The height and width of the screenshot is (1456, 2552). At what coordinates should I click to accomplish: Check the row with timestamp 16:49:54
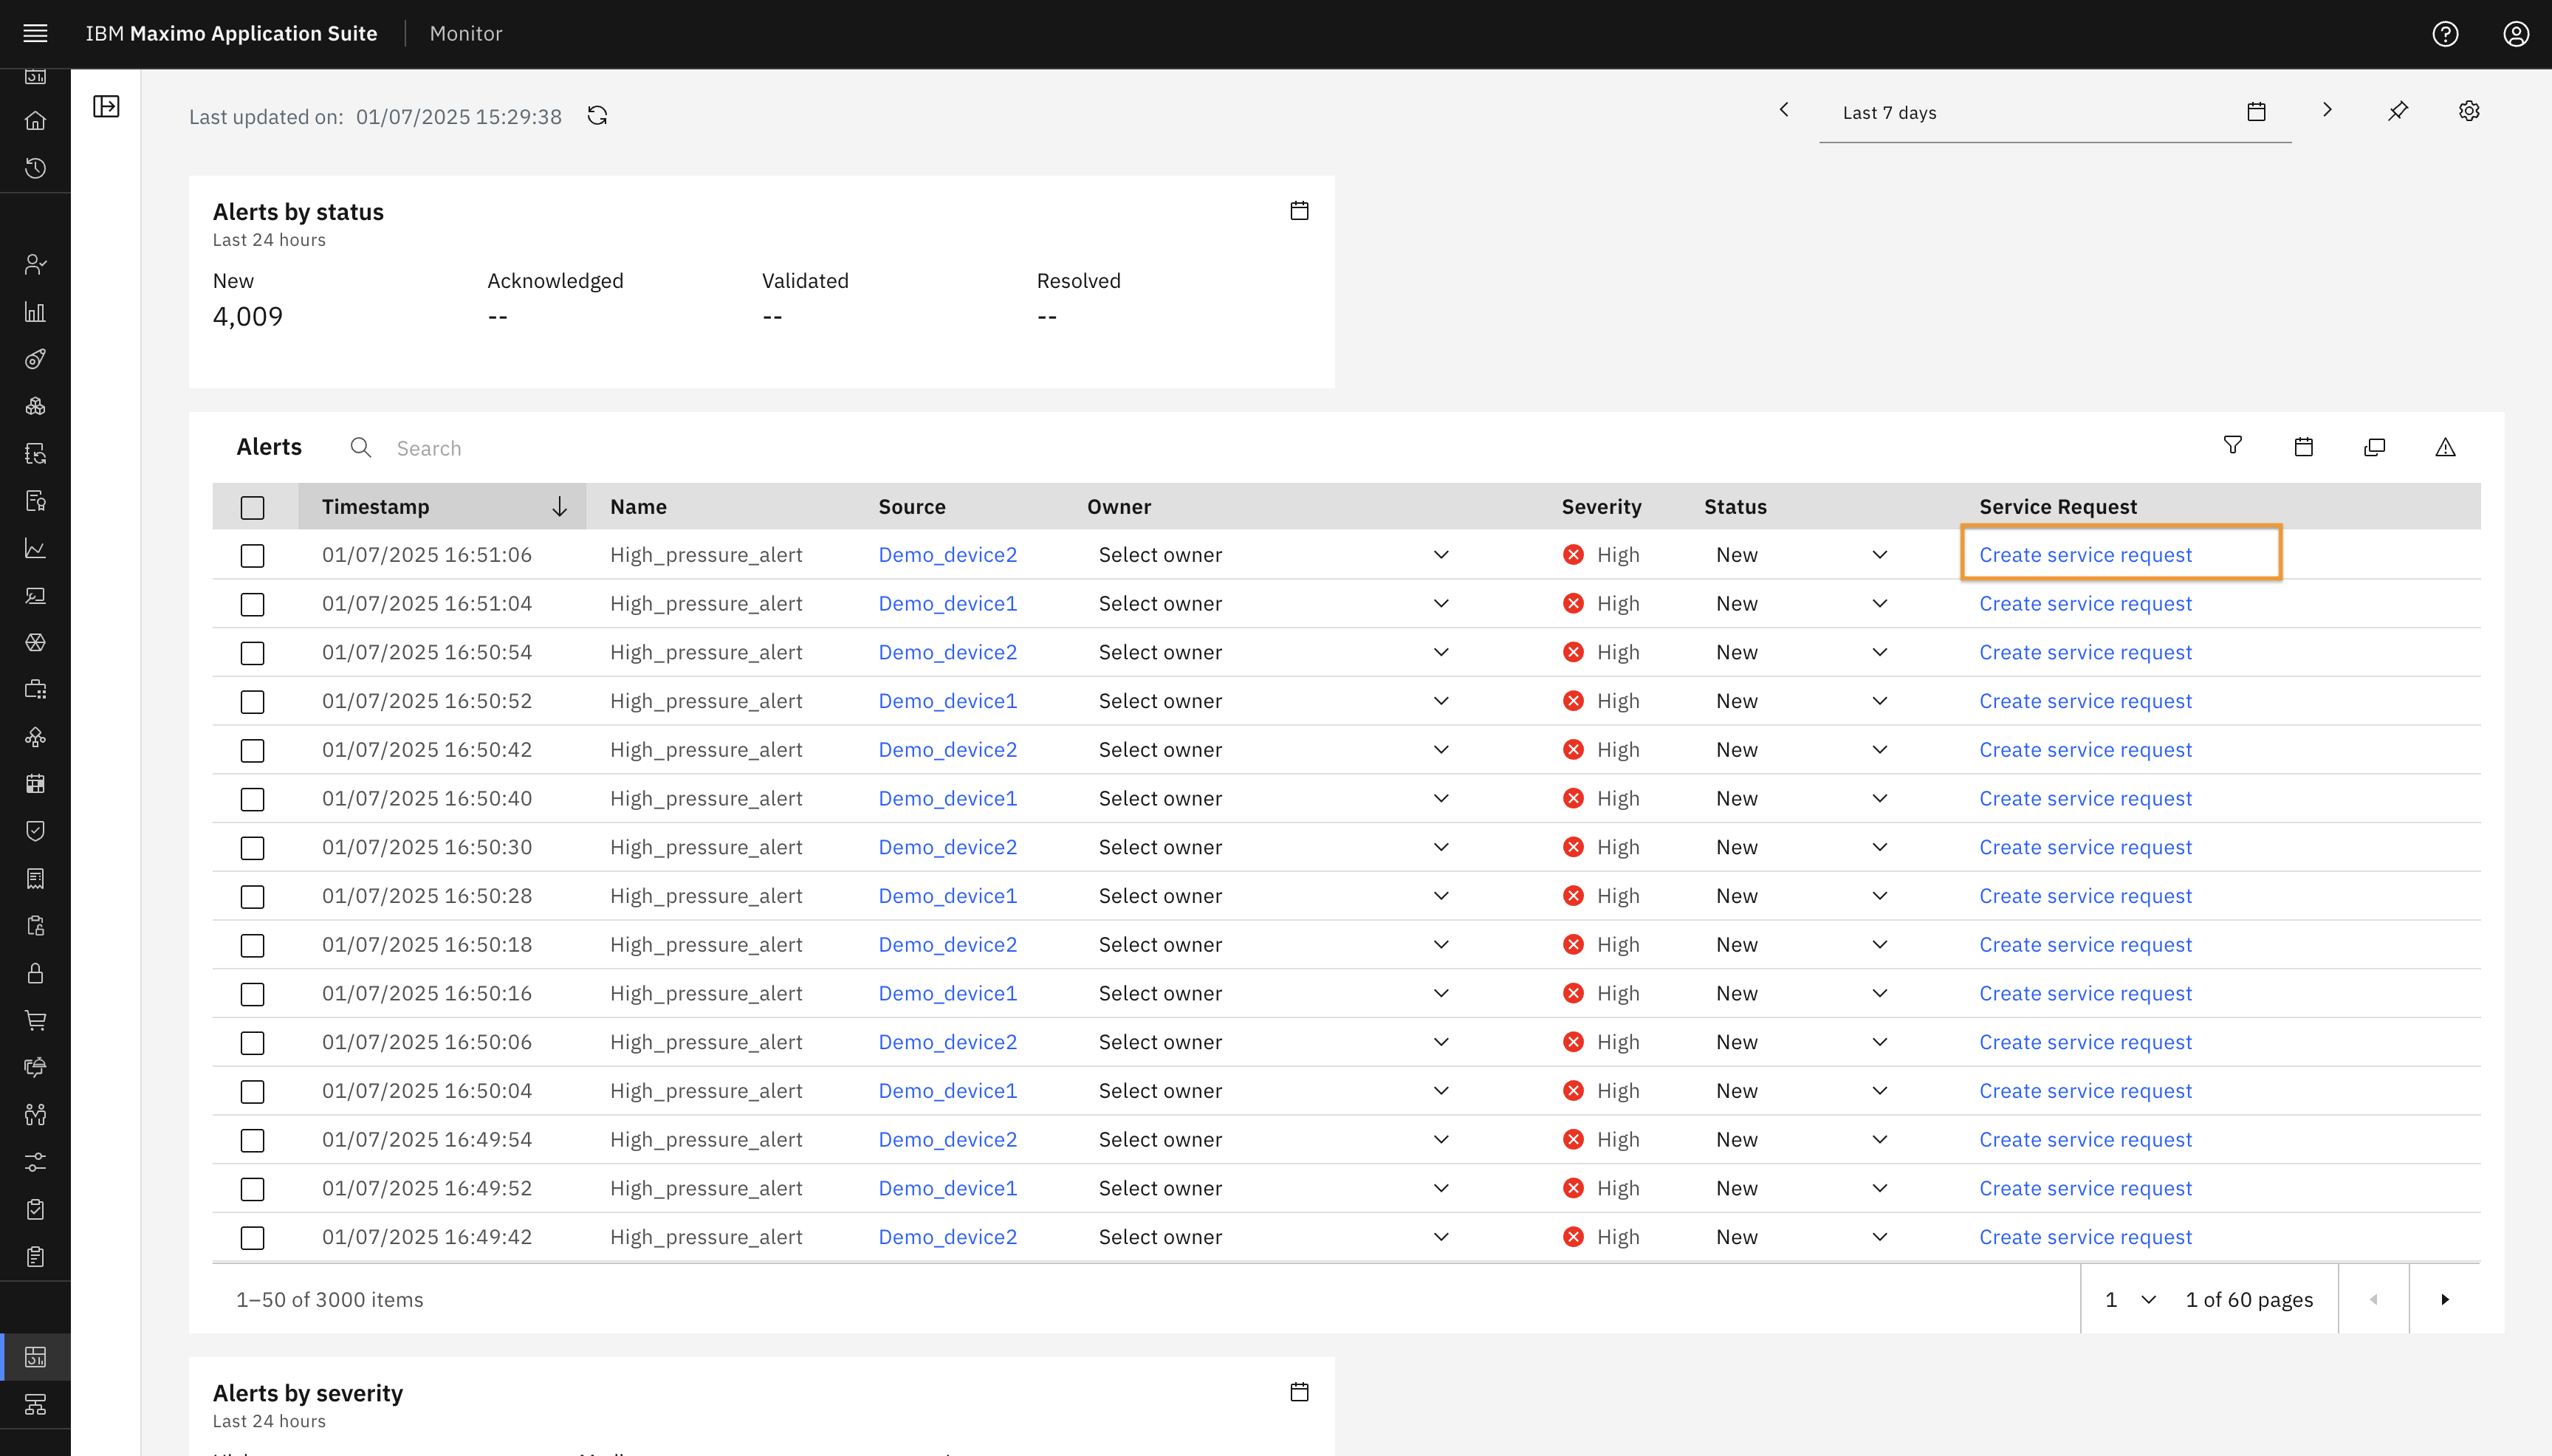click(x=252, y=1141)
